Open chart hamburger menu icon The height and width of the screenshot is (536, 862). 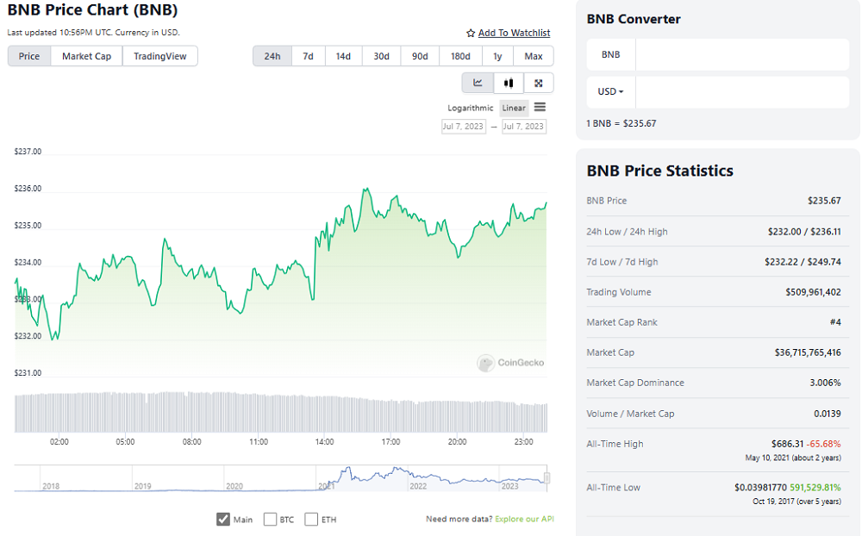(540, 107)
